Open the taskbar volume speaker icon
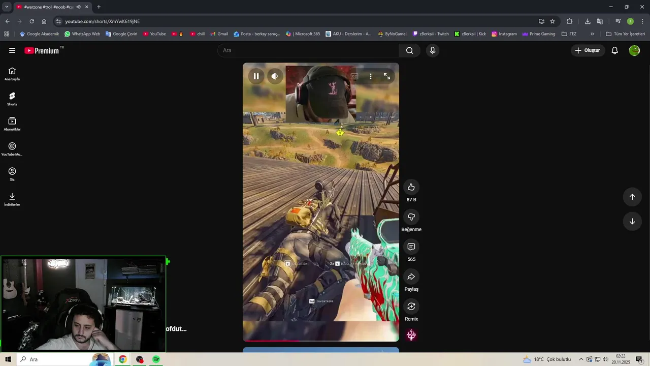Image resolution: width=650 pixels, height=366 pixels. coord(605,359)
